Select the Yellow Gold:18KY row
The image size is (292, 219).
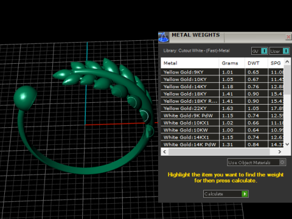click(x=222, y=94)
